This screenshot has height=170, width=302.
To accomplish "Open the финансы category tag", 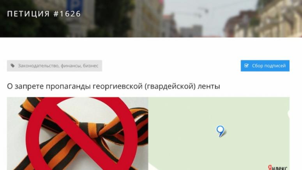I will pyautogui.click(x=71, y=66).
